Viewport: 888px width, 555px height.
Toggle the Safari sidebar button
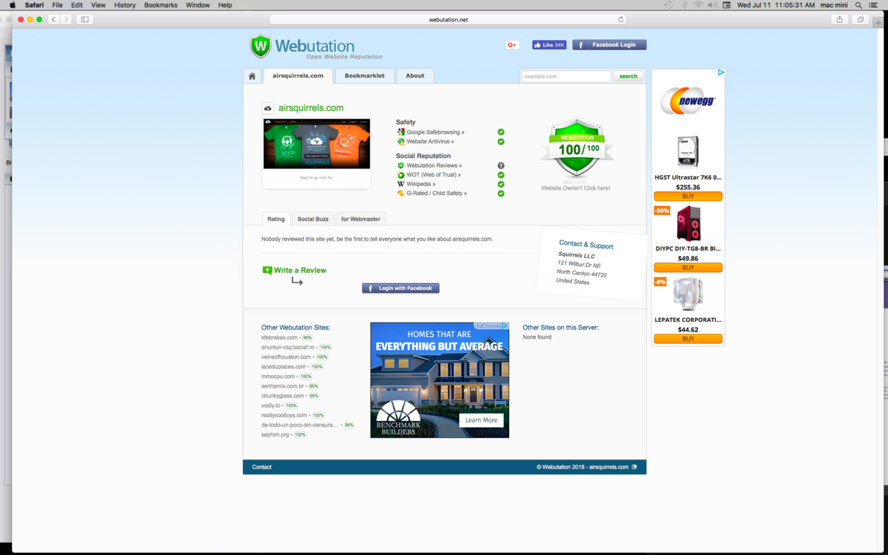pos(85,19)
